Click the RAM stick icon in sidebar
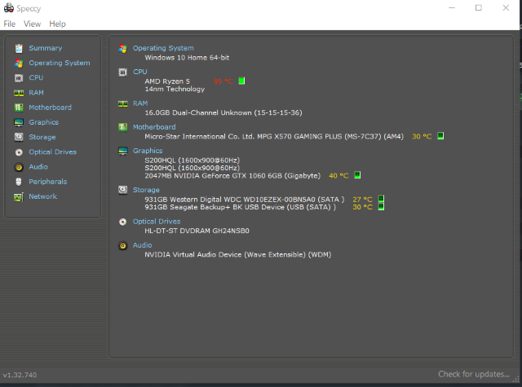Image resolution: width=522 pixels, height=387 pixels. pos(19,93)
